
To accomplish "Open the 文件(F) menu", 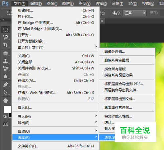I will click(20, 4).
